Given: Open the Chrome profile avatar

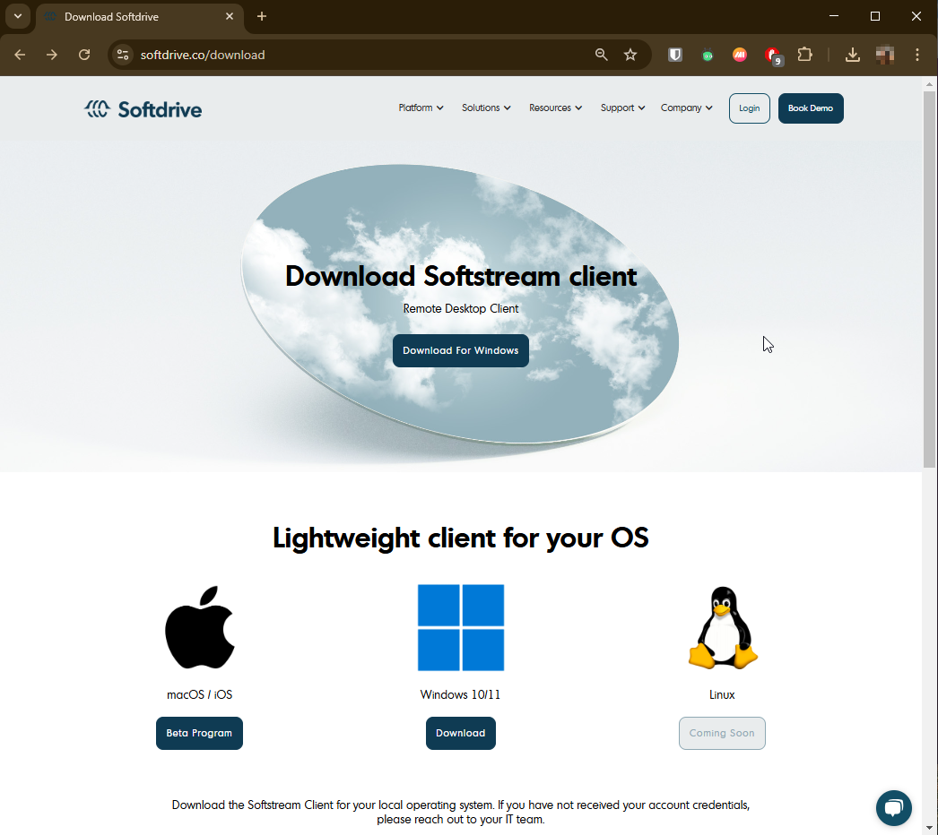Looking at the screenshot, I should click(x=885, y=55).
